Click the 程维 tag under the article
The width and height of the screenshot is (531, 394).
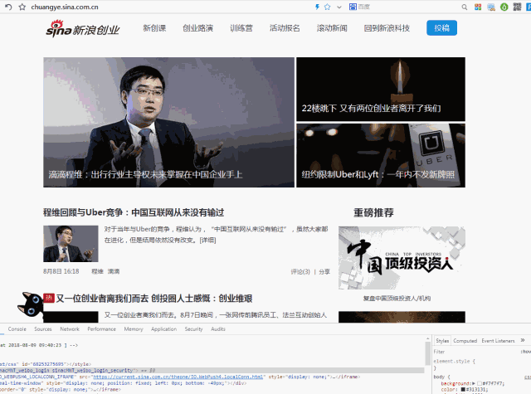[97, 271]
